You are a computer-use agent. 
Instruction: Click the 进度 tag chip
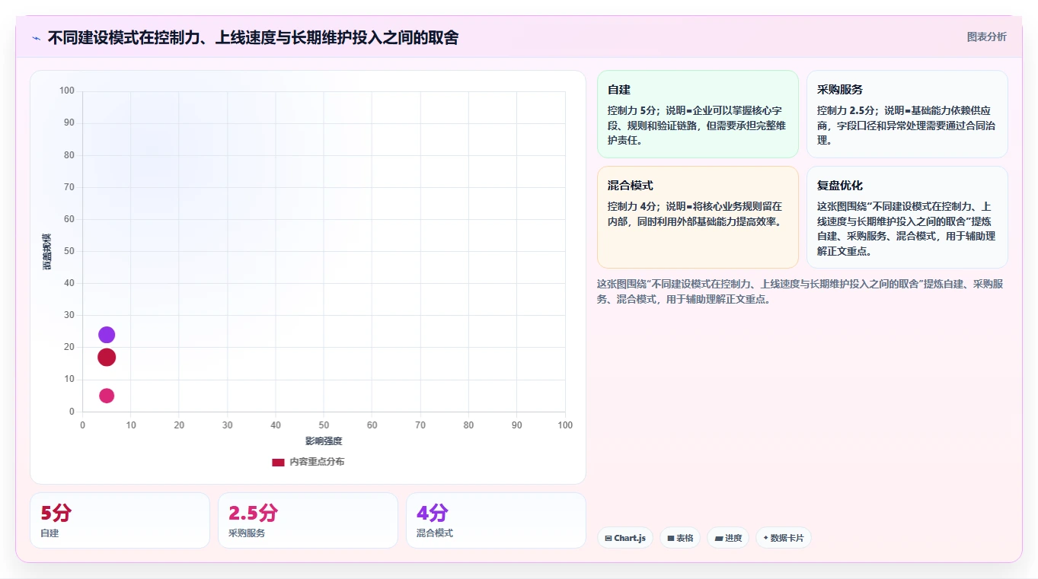[728, 538]
